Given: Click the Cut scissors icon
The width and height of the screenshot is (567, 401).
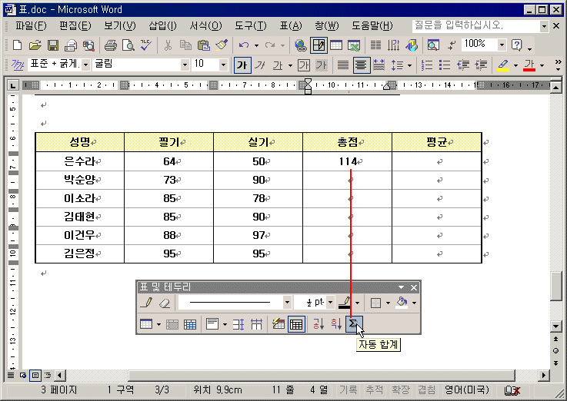Looking at the screenshot, I should (x=168, y=45).
